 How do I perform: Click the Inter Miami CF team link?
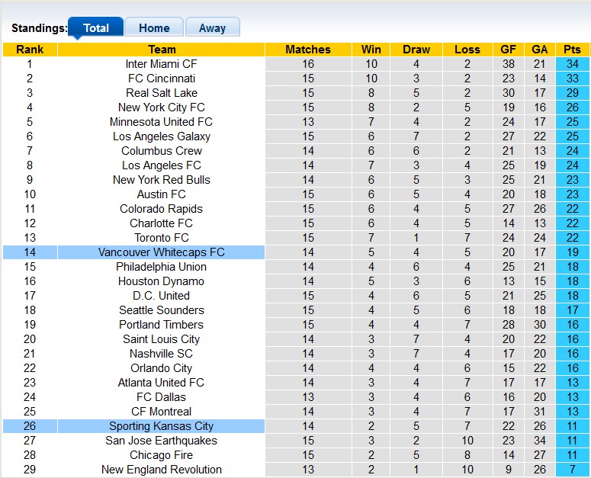click(x=162, y=64)
